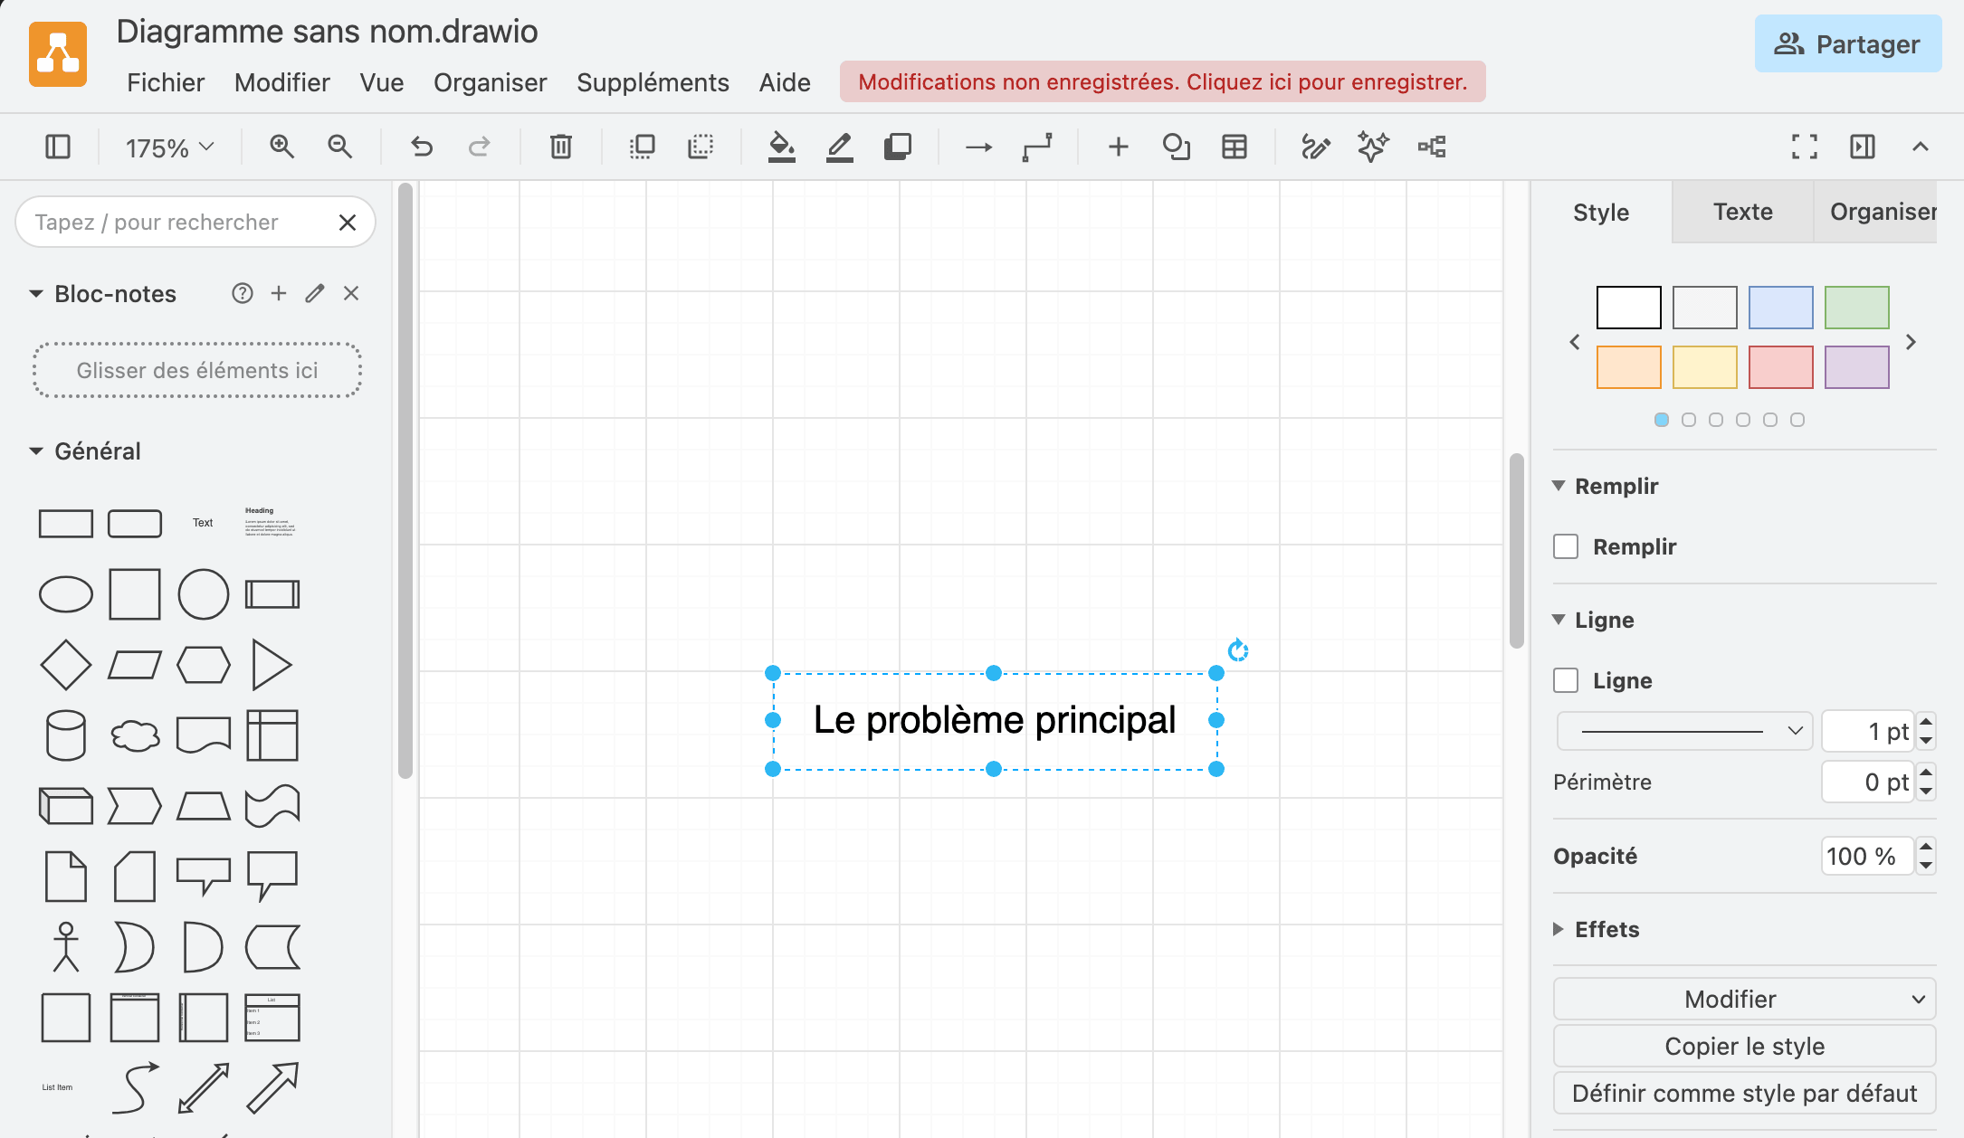1964x1138 pixels.
Task: Toggle the shapes sidebar panel icon
Action: 58,147
